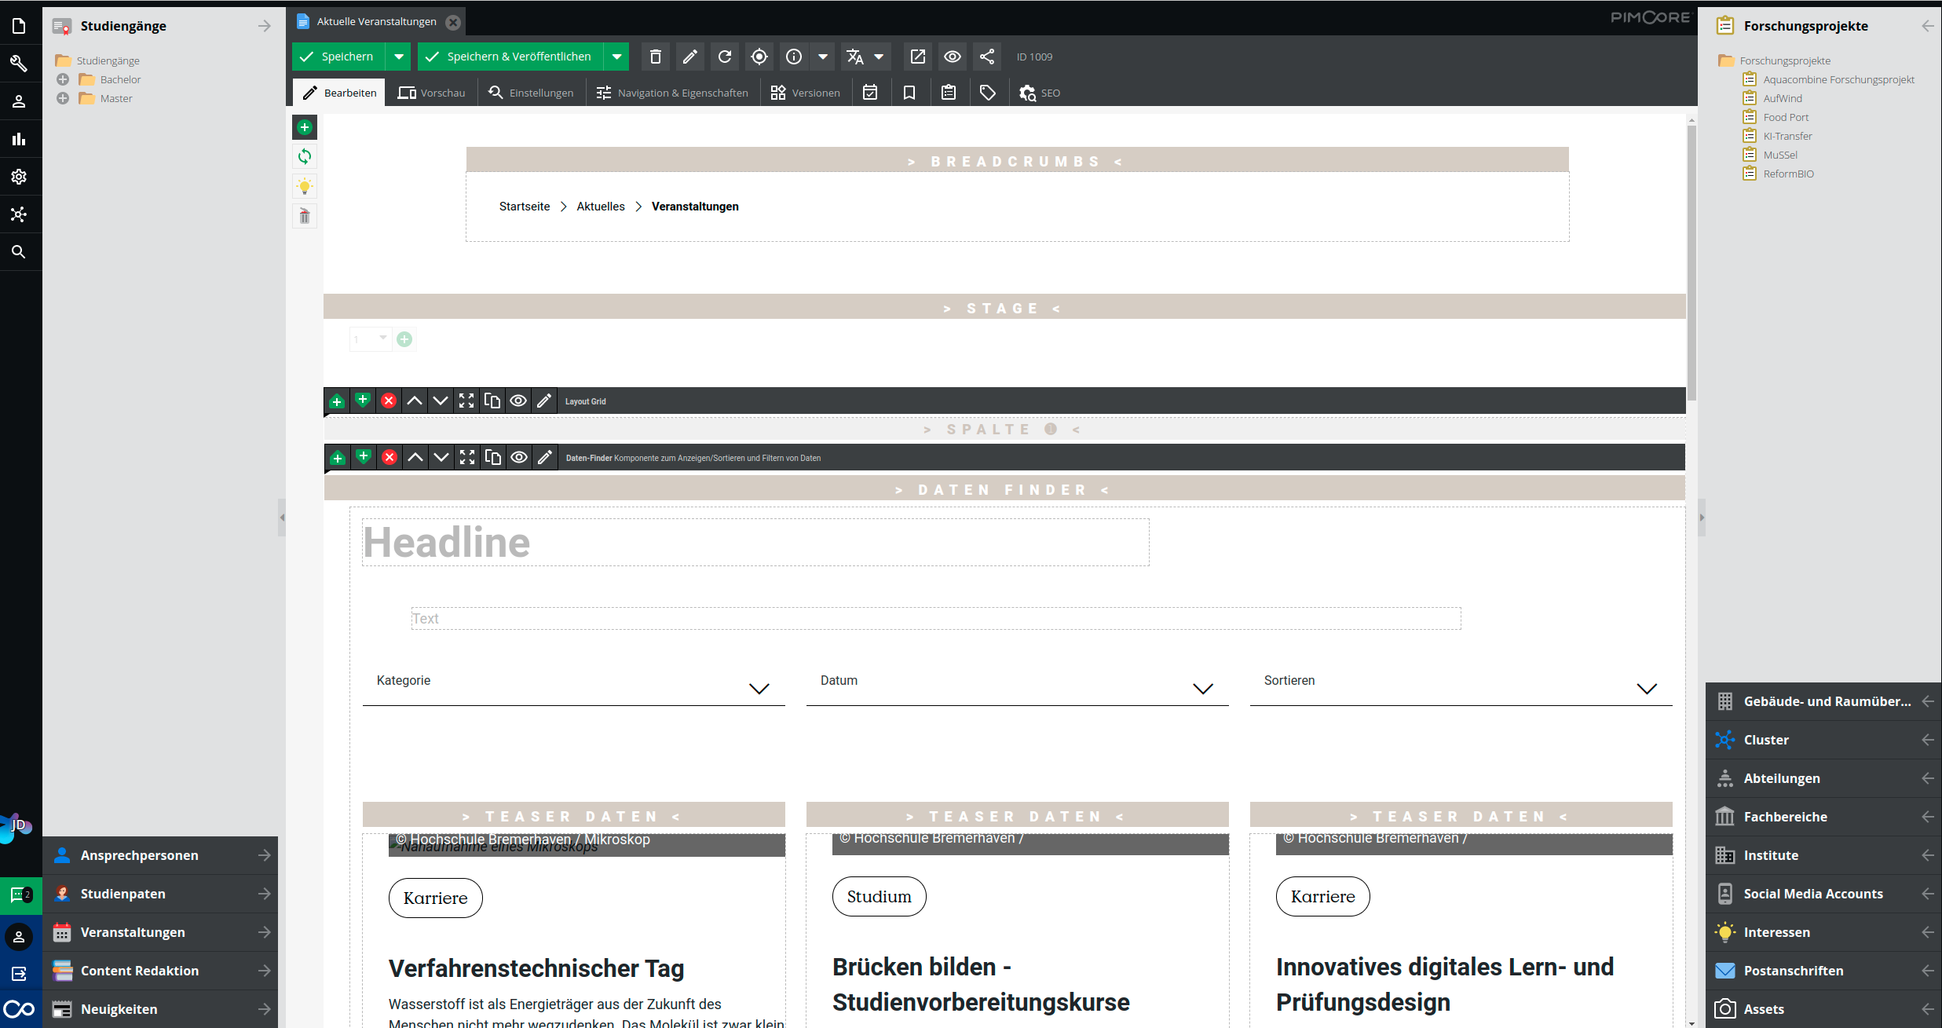Toggle visibility eye on Layout Grid block

click(x=518, y=401)
